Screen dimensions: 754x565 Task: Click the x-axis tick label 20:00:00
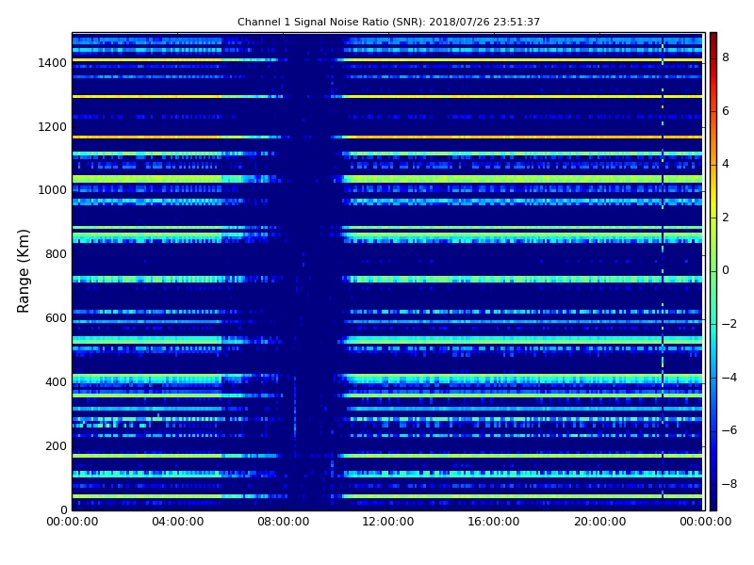pos(599,522)
